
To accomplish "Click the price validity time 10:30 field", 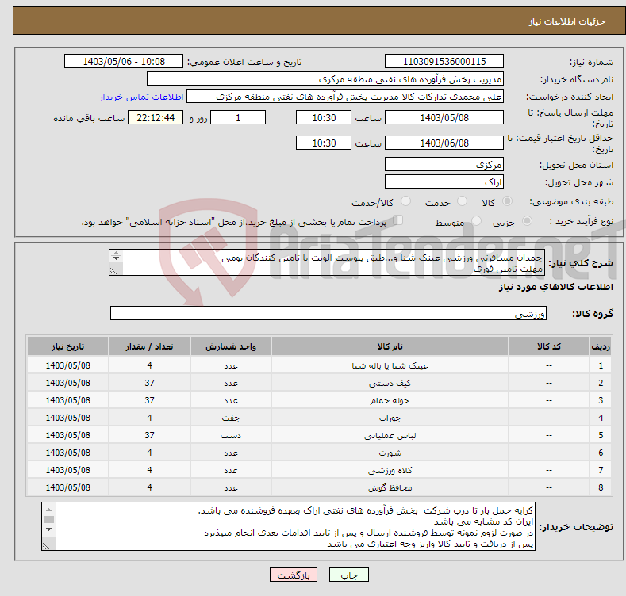I will click(324, 143).
